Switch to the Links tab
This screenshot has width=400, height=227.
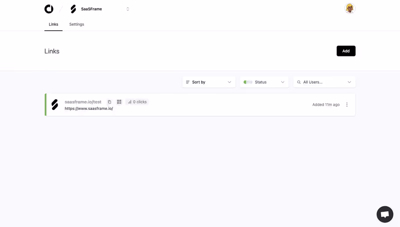coord(54,24)
